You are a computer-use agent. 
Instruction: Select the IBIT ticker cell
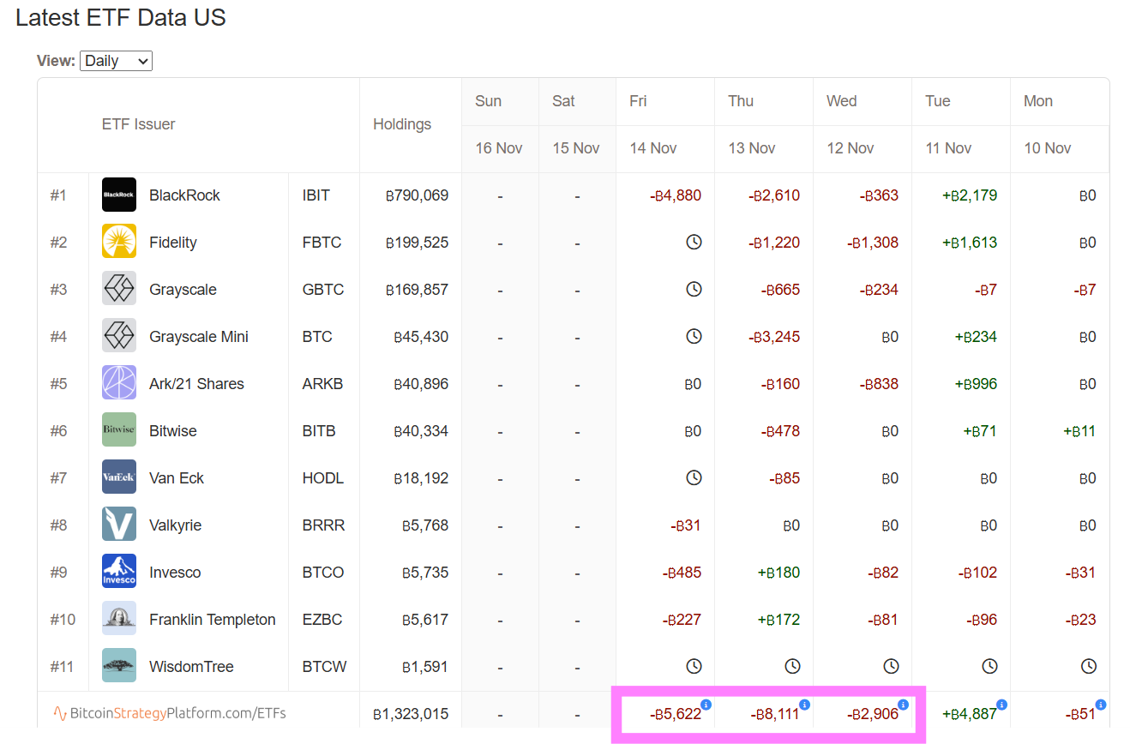point(316,195)
